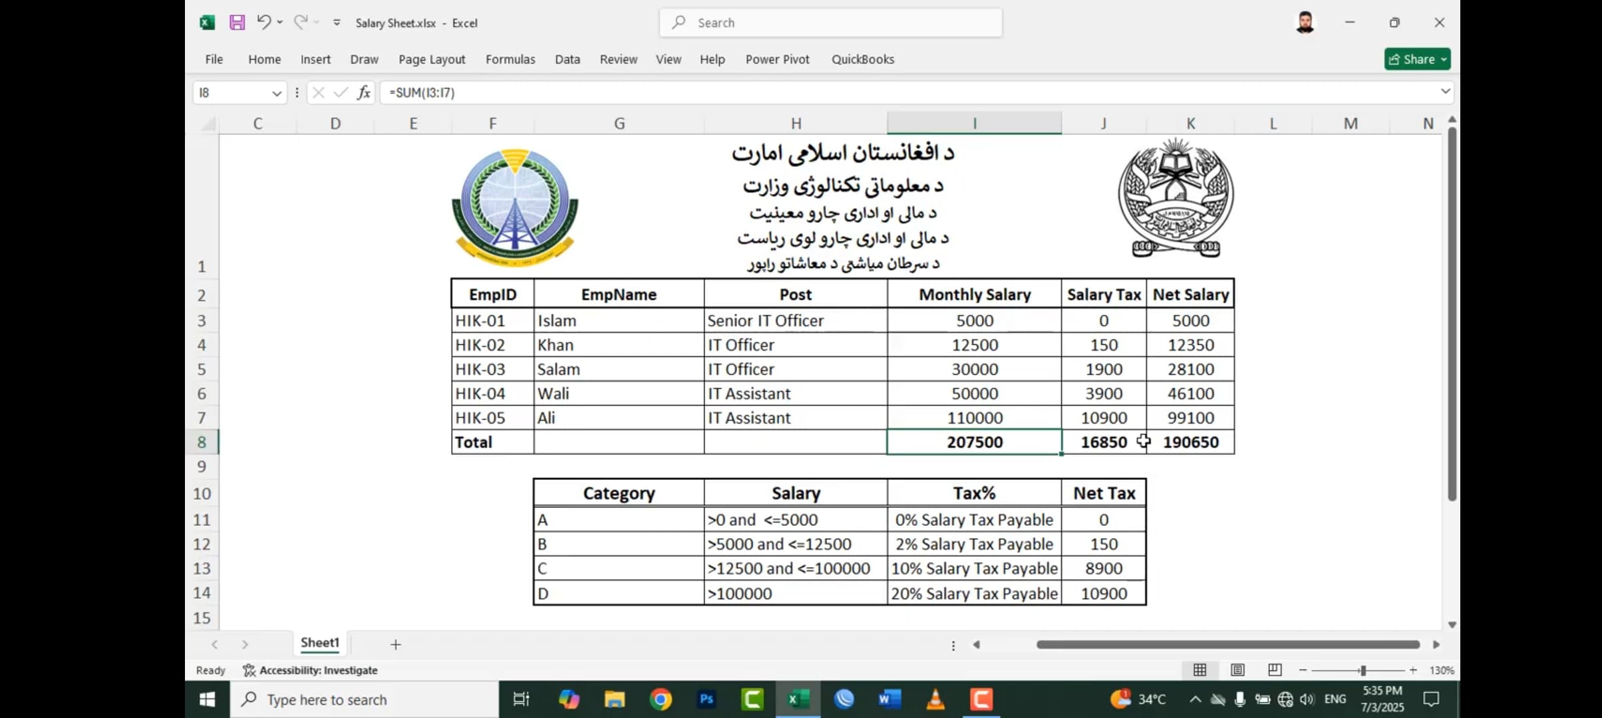This screenshot has height=718, width=1602.
Task: Open Windows Start menu
Action: pyautogui.click(x=208, y=699)
